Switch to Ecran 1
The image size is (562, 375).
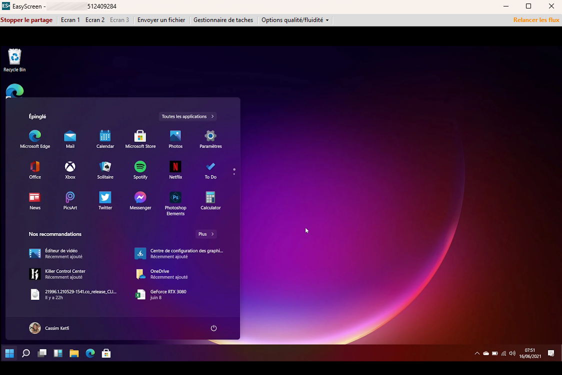70,20
